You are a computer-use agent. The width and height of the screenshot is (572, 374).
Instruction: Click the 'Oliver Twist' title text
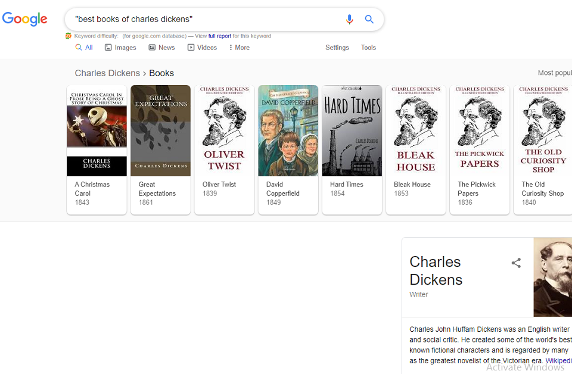(x=219, y=185)
